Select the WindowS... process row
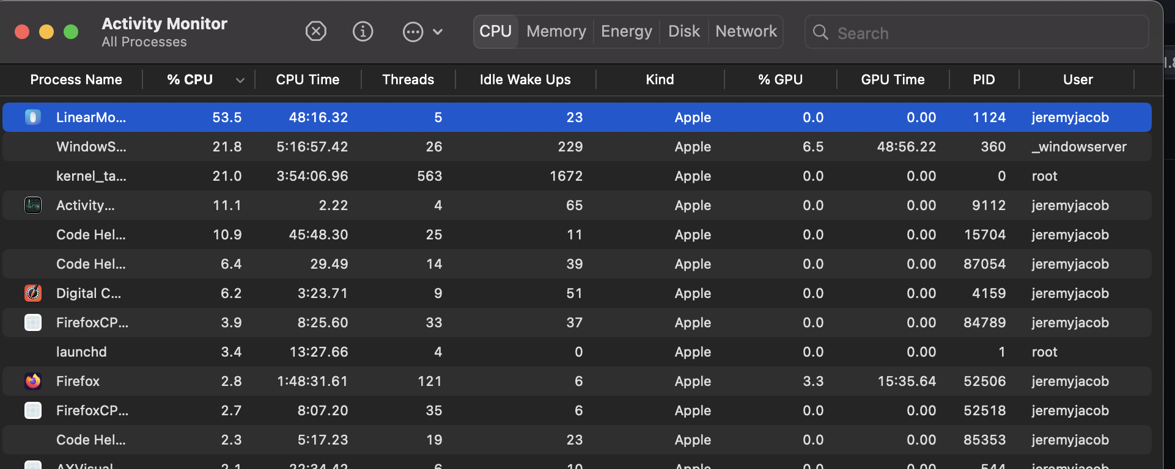Viewport: 1175px width, 469px height. tap(577, 147)
